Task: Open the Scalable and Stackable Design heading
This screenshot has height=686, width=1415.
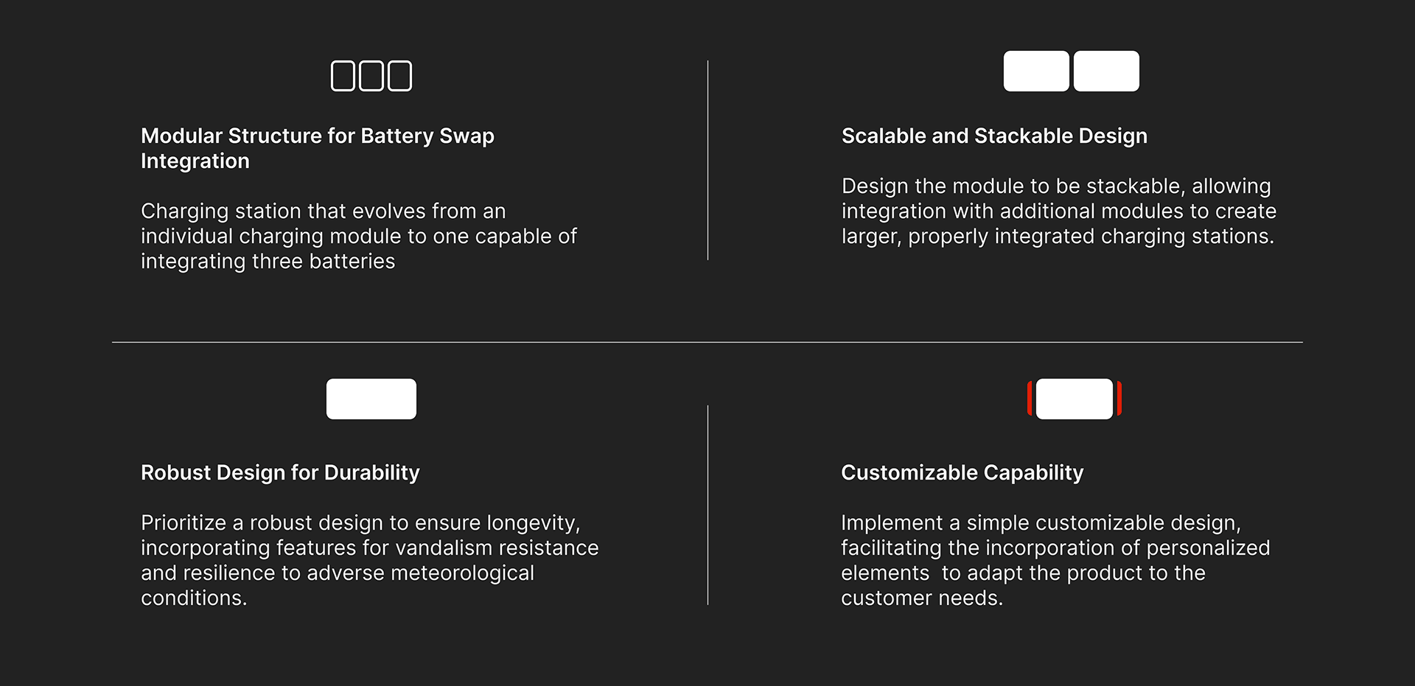Action: pyautogui.click(x=994, y=136)
